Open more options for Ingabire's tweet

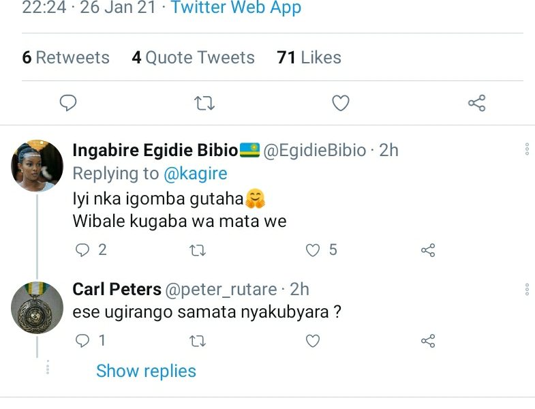coord(527,150)
